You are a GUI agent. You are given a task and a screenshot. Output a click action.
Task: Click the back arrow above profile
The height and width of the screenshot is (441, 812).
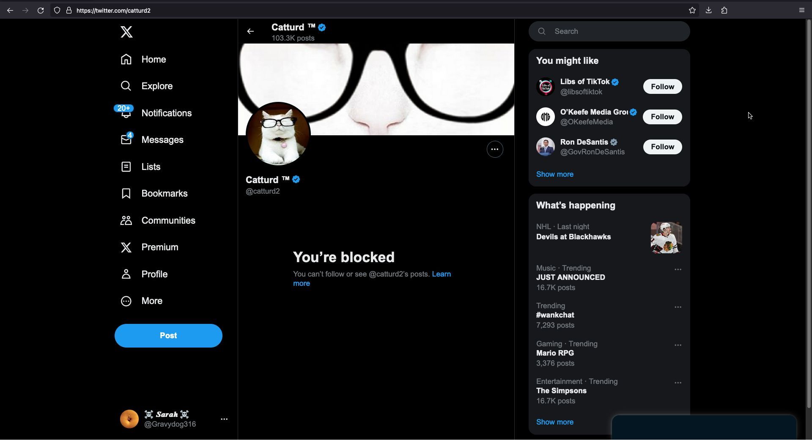click(250, 31)
